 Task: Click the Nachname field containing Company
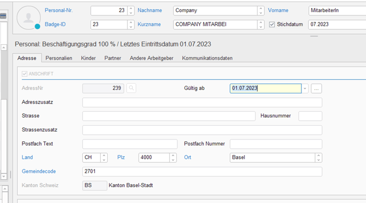[x=216, y=11]
